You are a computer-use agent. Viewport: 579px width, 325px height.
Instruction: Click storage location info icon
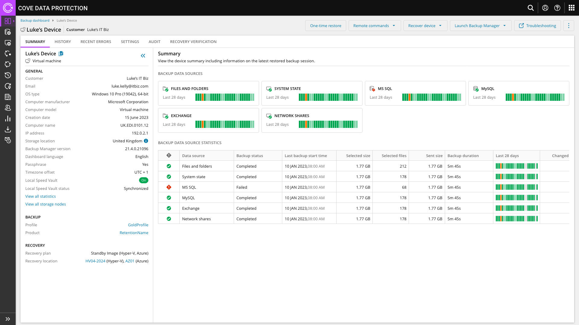146,141
